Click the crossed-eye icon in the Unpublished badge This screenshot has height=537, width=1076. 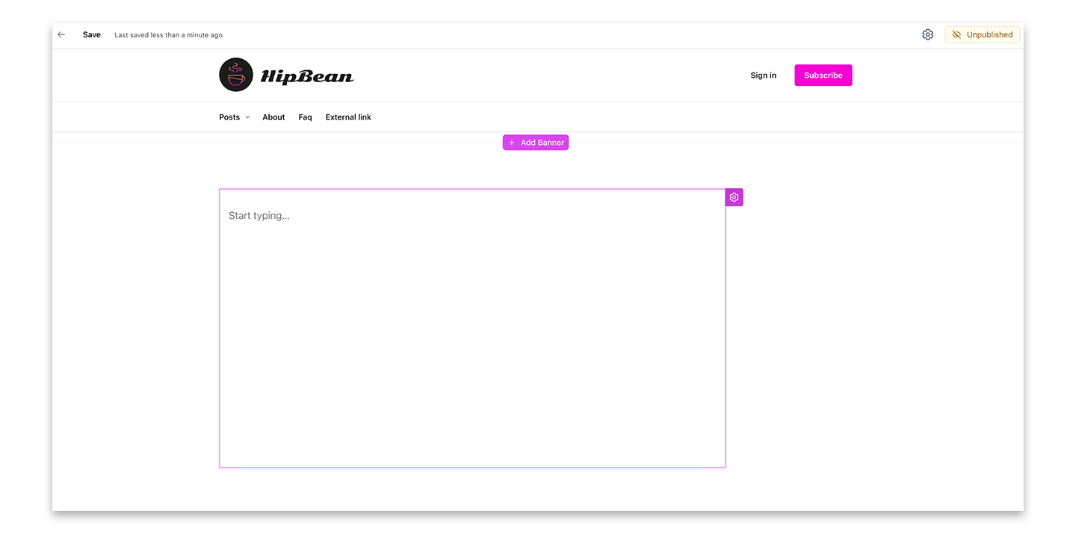point(956,34)
